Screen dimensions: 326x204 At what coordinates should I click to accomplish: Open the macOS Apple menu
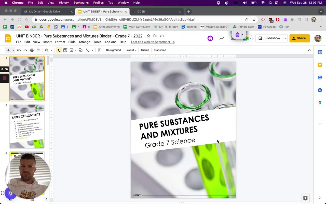tap(6, 3)
